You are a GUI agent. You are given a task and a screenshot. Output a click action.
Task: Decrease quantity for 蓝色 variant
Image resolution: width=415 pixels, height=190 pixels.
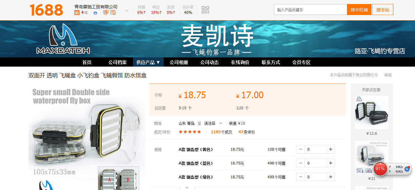coord(301,163)
